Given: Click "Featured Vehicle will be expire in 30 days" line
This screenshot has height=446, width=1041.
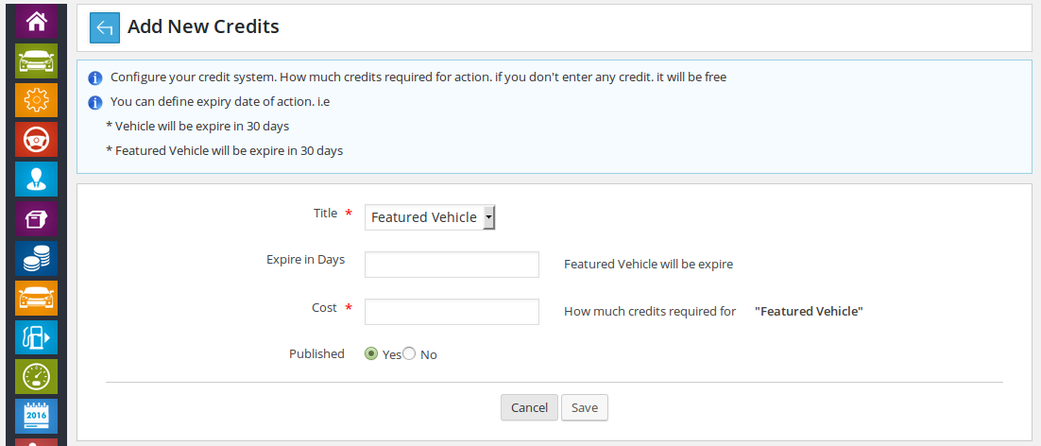Looking at the screenshot, I should [x=225, y=150].
